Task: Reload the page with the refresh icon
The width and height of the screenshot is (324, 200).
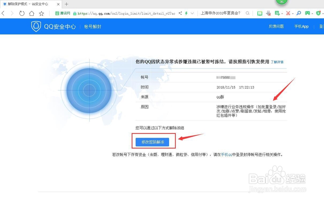Action: tap(22, 13)
